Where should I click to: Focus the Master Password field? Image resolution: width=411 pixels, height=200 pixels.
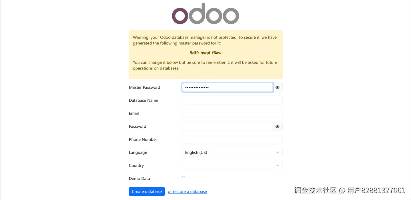227,87
